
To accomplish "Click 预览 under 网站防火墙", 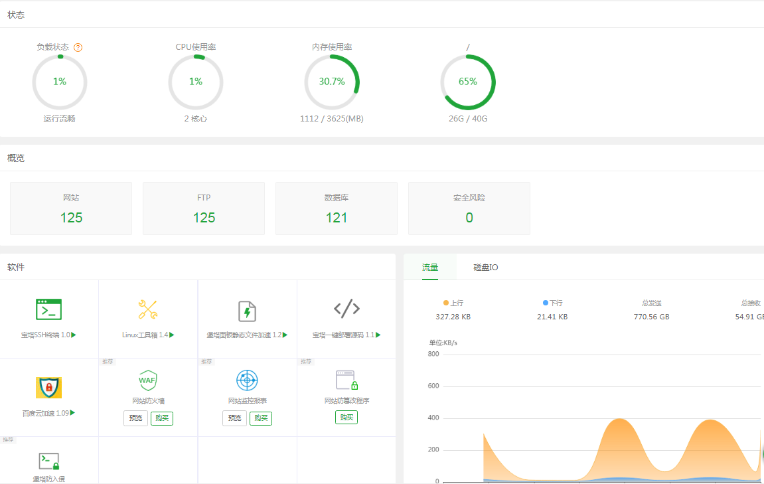I will 135,418.
